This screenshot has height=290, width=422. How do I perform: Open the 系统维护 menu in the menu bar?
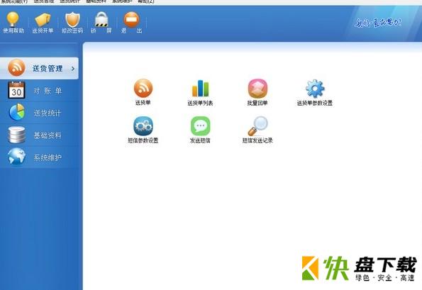pos(122,1)
